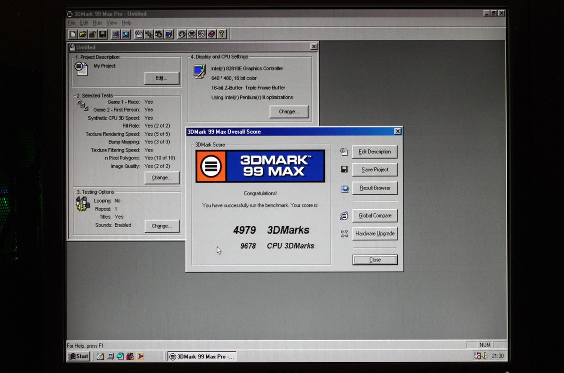
Task: Click the icon beside Result Browser button
Action: tap(345, 188)
